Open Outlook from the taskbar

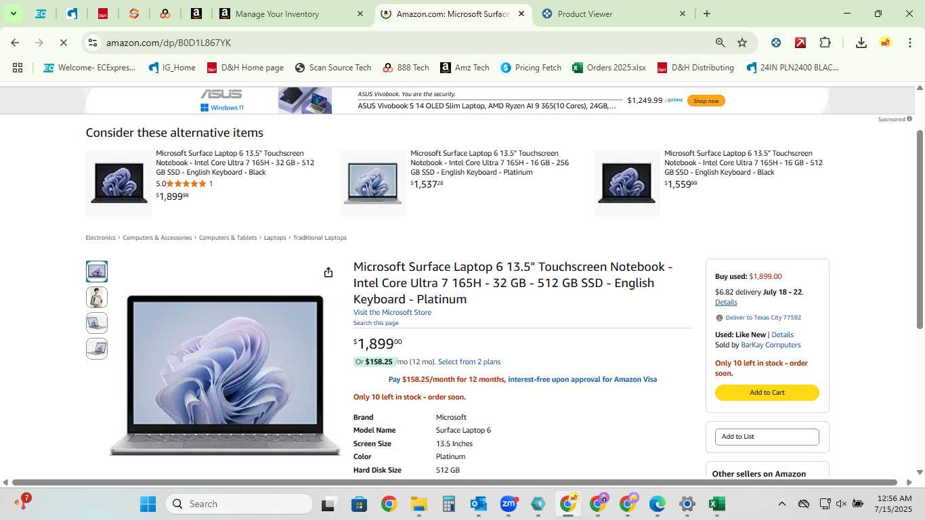point(478,504)
